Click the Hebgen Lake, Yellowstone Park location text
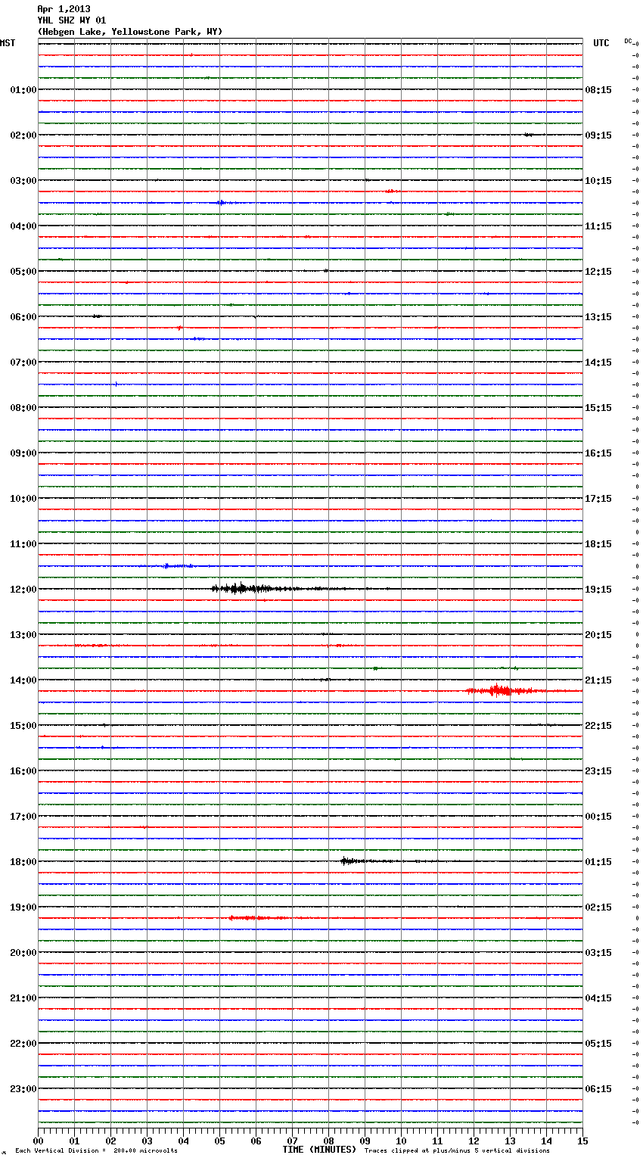 pyautogui.click(x=129, y=32)
